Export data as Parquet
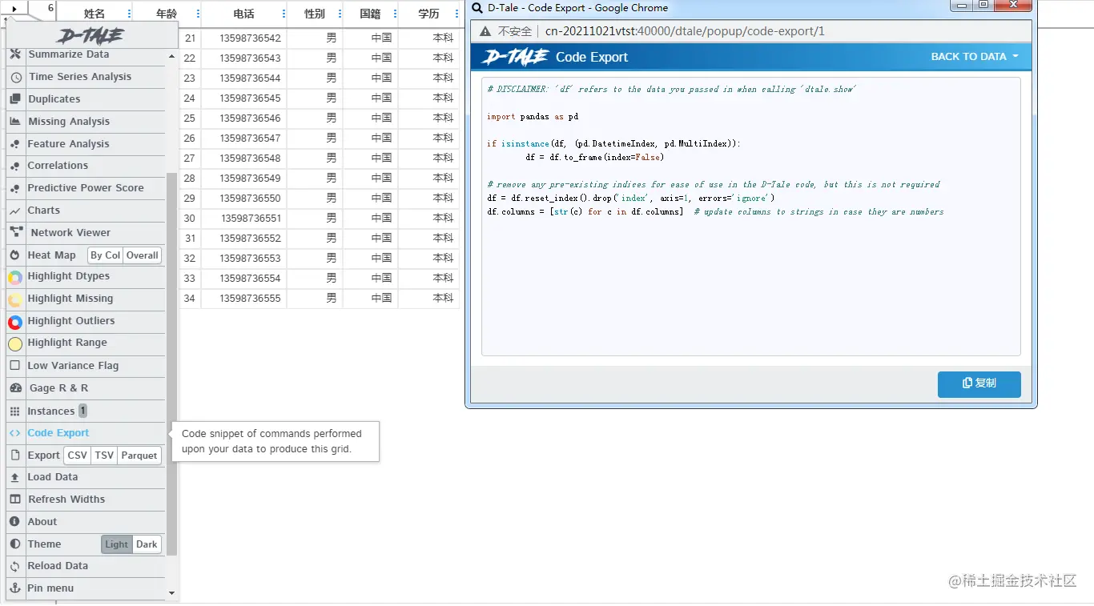The image size is (1094, 606). [139, 456]
